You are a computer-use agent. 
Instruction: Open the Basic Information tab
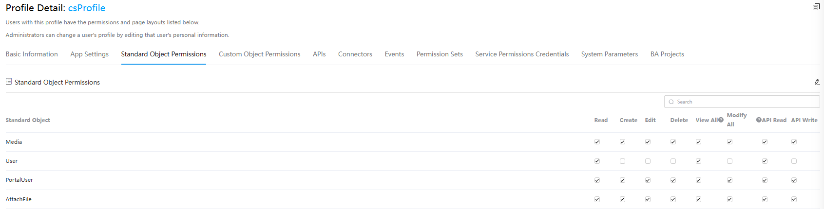[x=32, y=54]
